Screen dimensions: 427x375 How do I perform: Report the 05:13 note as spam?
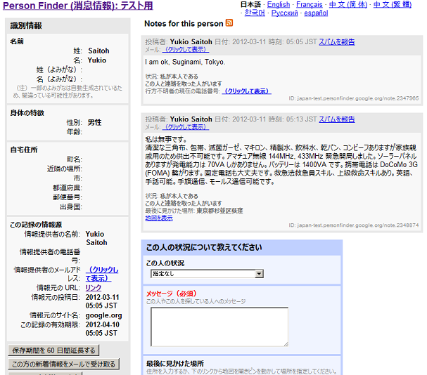tap(336, 119)
